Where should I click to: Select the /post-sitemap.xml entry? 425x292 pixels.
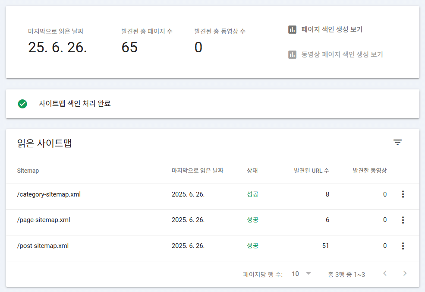coord(43,246)
